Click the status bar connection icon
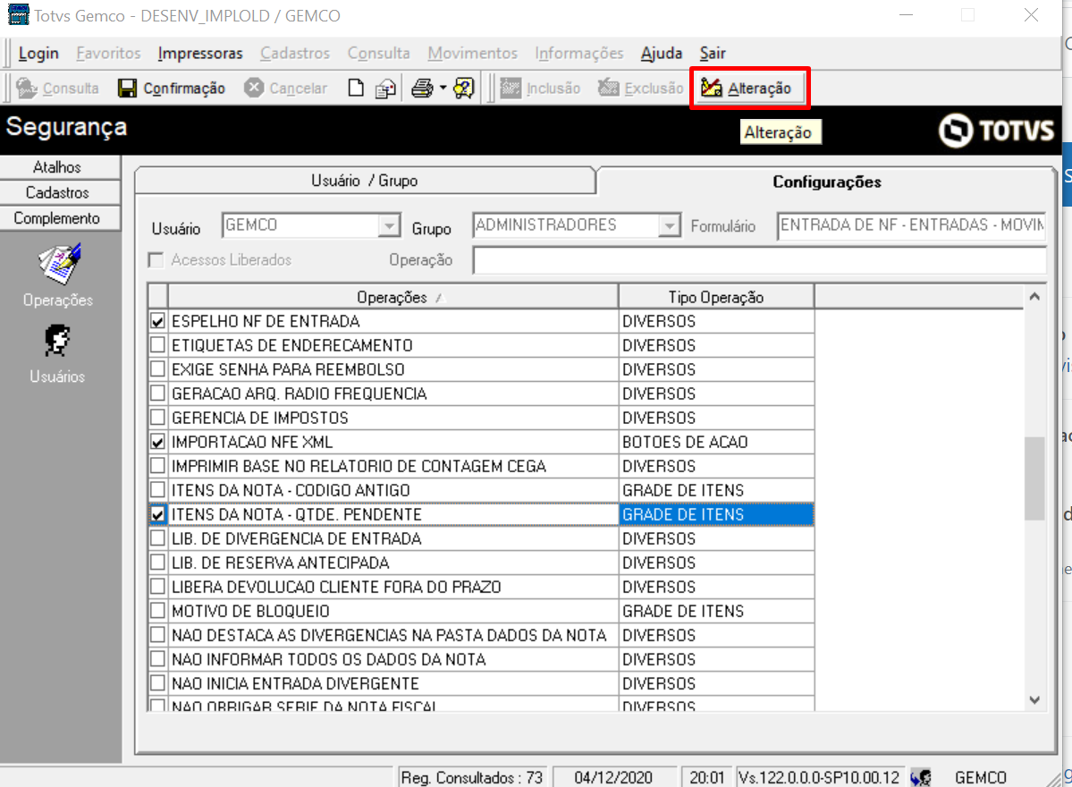The width and height of the screenshot is (1072, 787). point(921,777)
